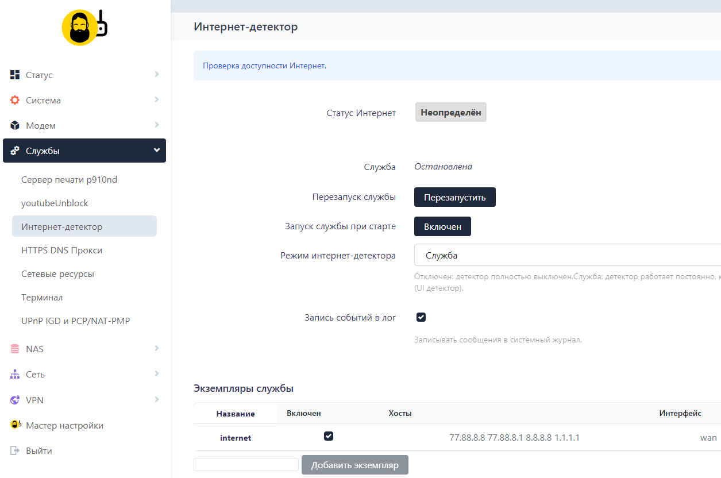
Task: Click the Остановлена service status text
Action: (443, 167)
